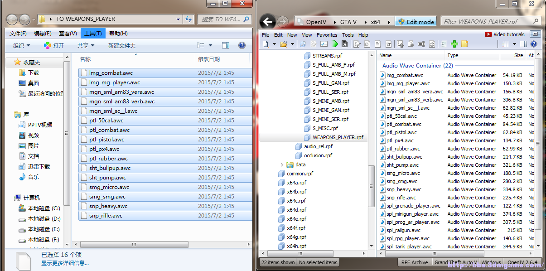Viewport: 546px width, 271px height.
Task: Click the 新建文件夹 button
Action: tap(121, 45)
